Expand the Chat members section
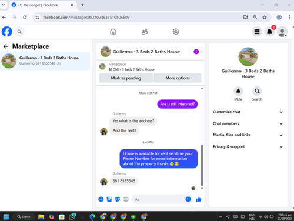 [x=248, y=123]
